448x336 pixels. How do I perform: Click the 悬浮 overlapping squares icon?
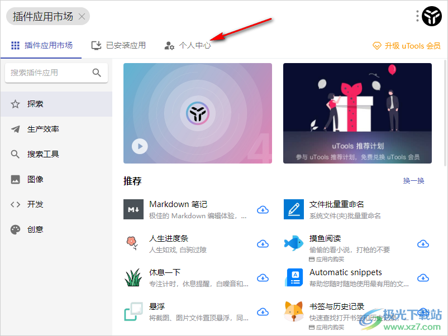click(x=134, y=311)
